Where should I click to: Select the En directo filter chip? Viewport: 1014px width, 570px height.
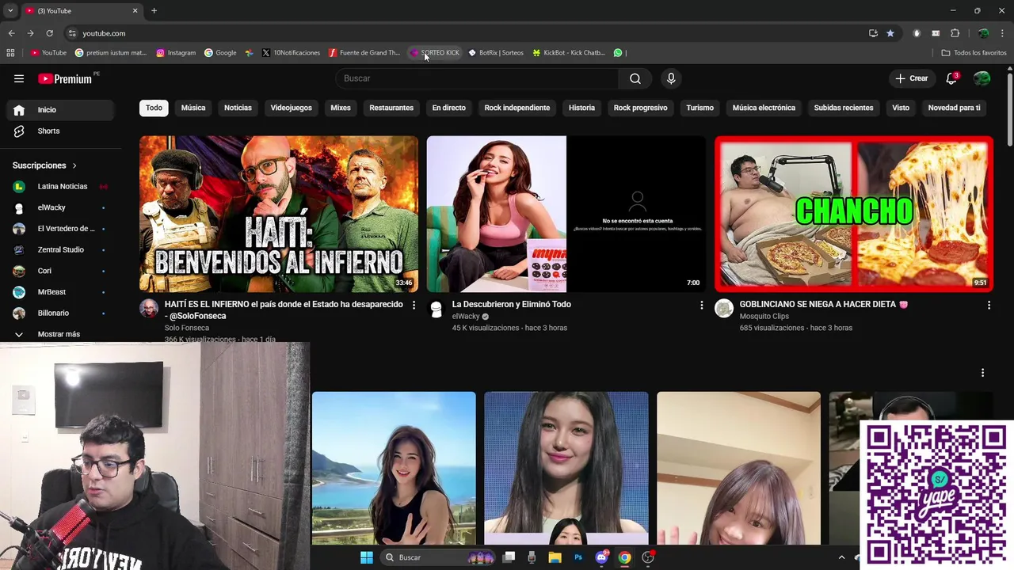448,108
